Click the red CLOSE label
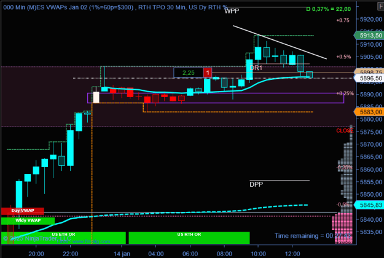Viewport: 384px width, 258px height. pos(345,131)
